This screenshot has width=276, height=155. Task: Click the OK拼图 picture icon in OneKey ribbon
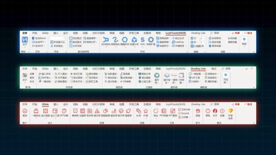click(x=181, y=75)
